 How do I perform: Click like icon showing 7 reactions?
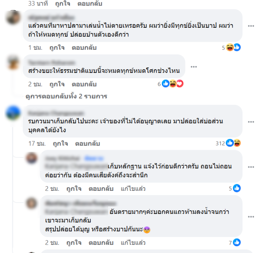pos(237,242)
